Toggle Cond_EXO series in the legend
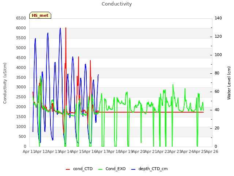This screenshot has height=176, width=234. (112, 169)
